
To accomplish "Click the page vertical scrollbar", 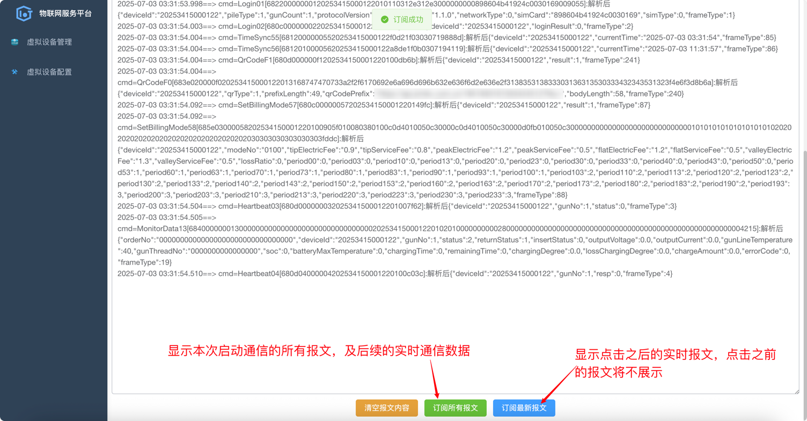I will 804,268.
